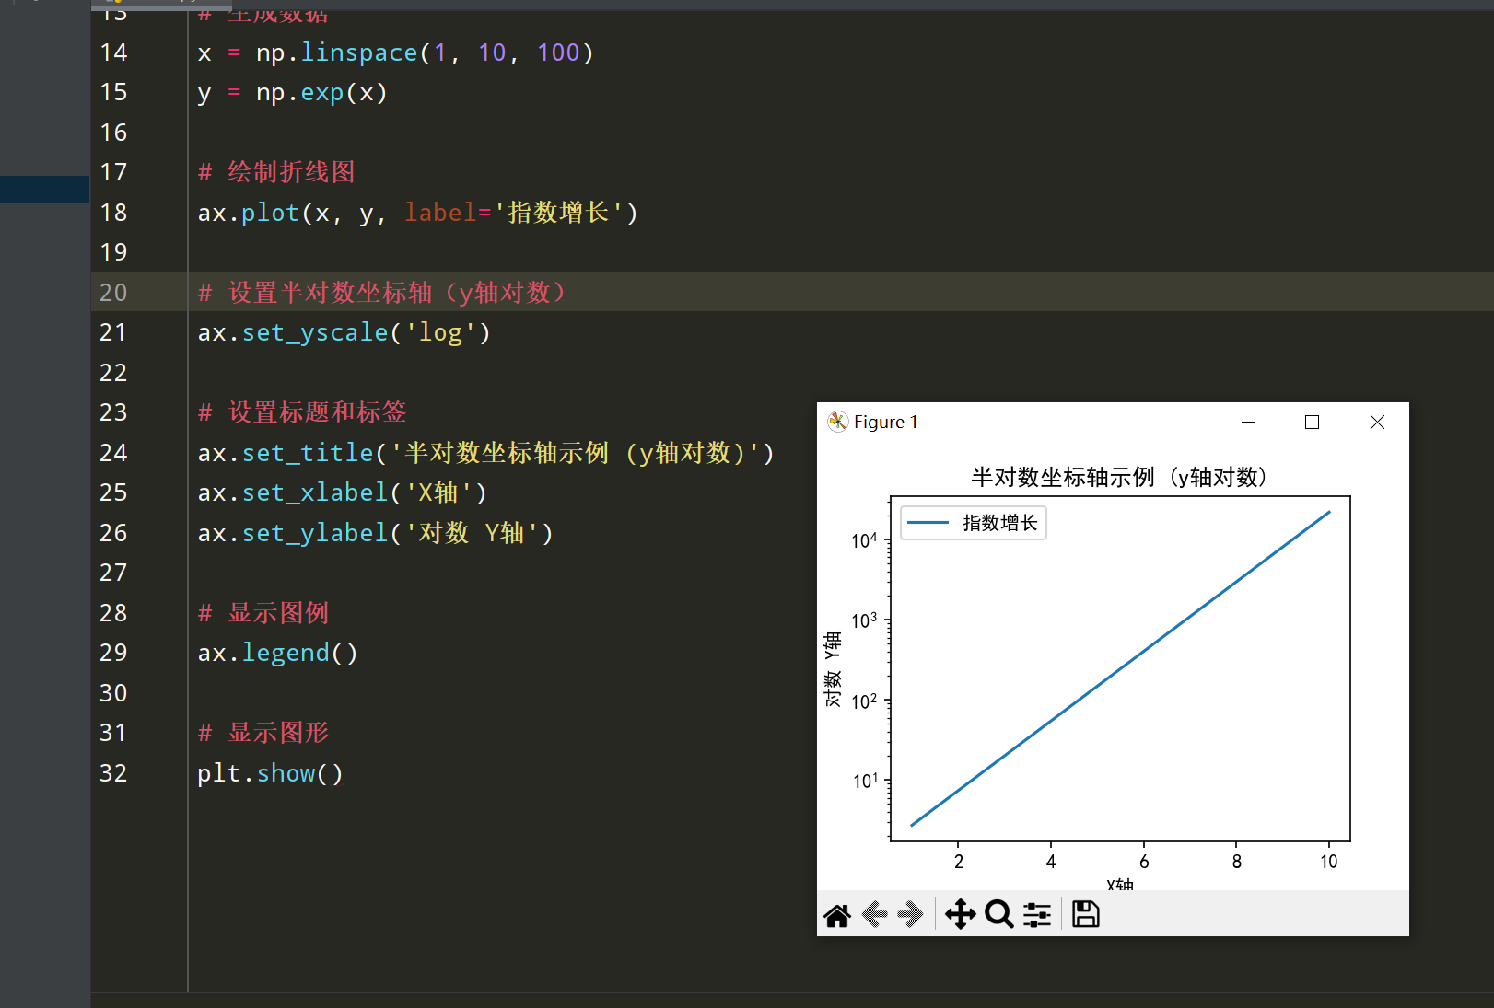Viewport: 1494px width, 1008px height.
Task: Click comment 绘制折线图 on line 17
Action: pos(276,172)
